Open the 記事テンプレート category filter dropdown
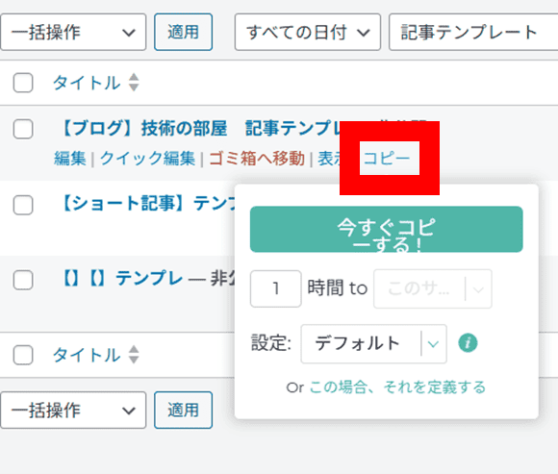The width and height of the screenshot is (558, 474). click(473, 33)
